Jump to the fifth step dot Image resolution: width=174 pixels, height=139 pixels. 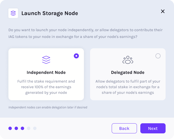[x=35, y=128]
